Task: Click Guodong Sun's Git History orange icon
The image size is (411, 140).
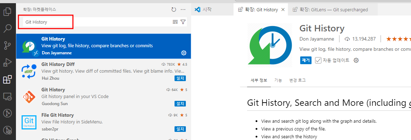Action: tap(29, 97)
